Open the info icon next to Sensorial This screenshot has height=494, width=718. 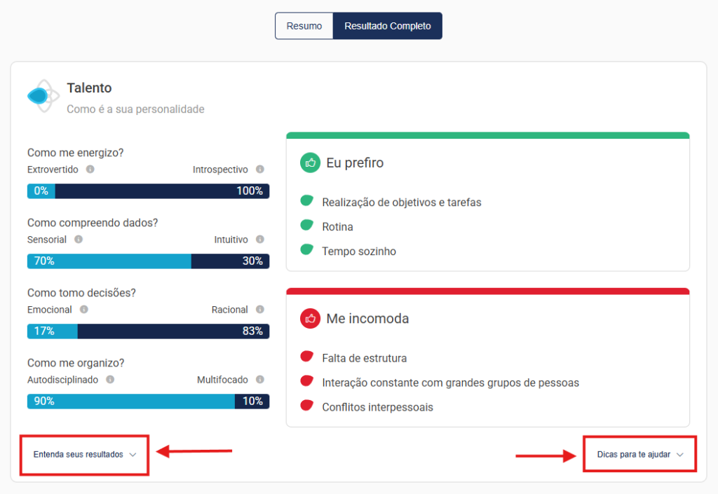point(79,240)
